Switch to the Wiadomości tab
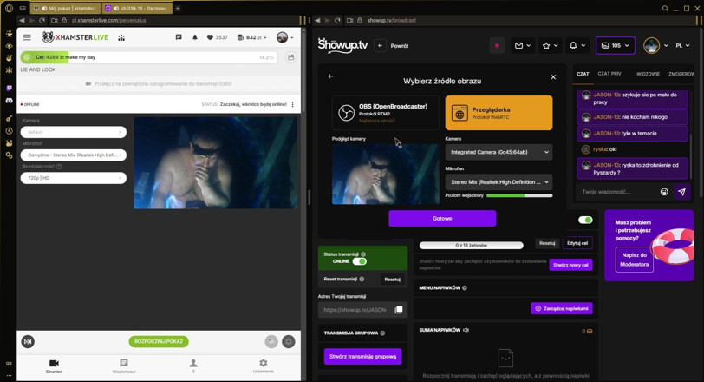The width and height of the screenshot is (704, 382). (124, 366)
